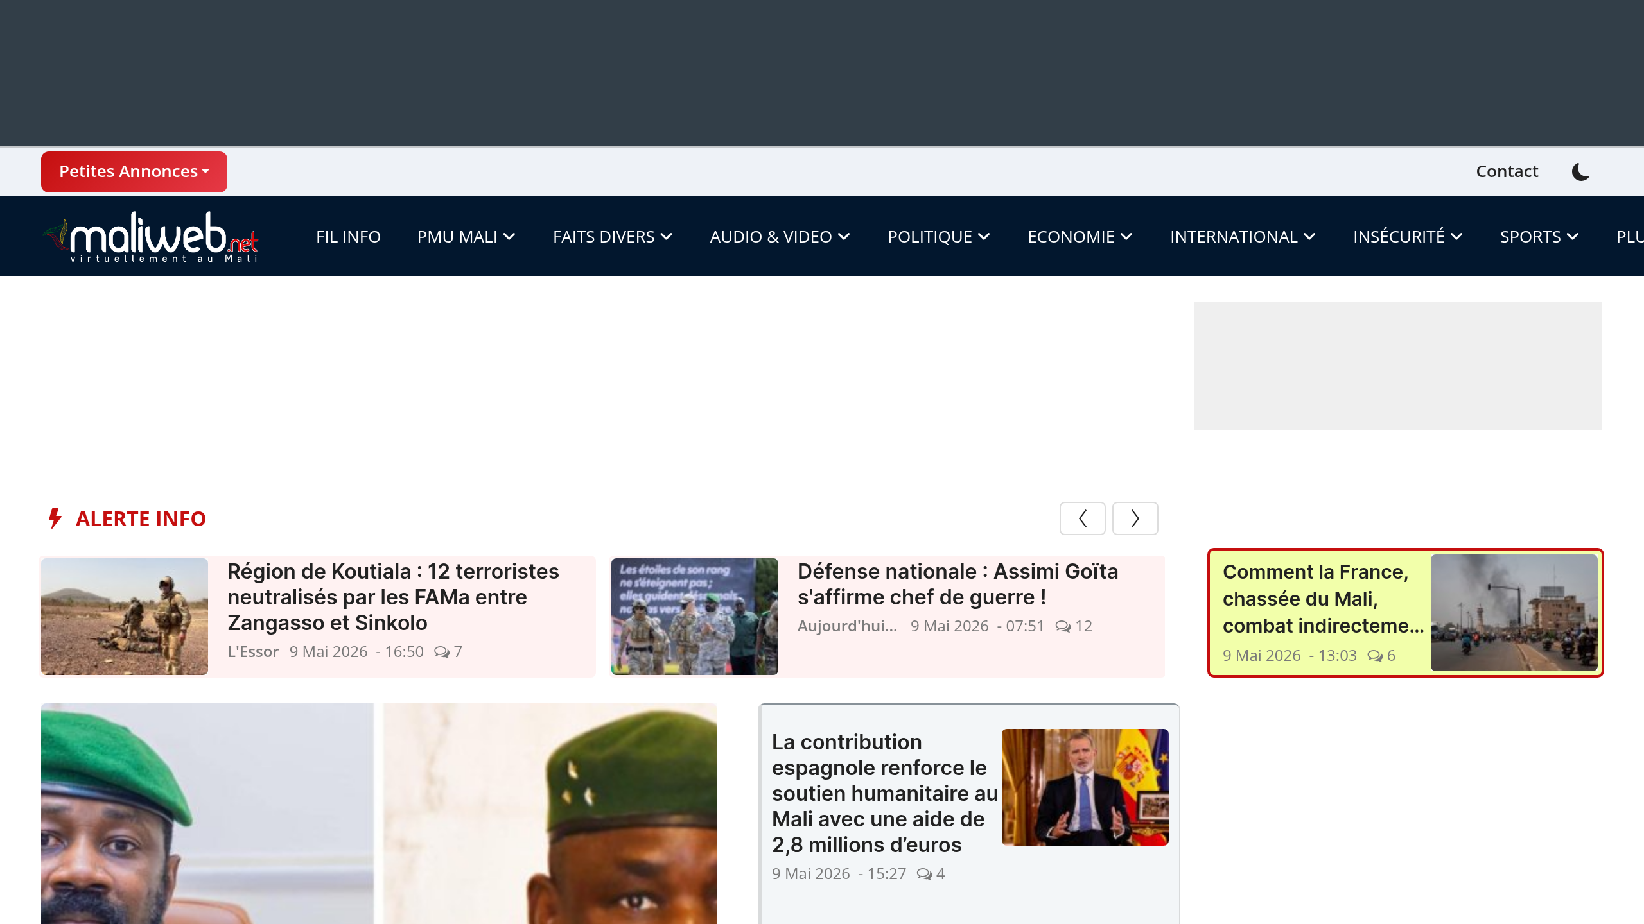Image resolution: width=1644 pixels, height=924 pixels.
Task: Open comments on the Assimi Goïta article
Action: [x=1074, y=626]
